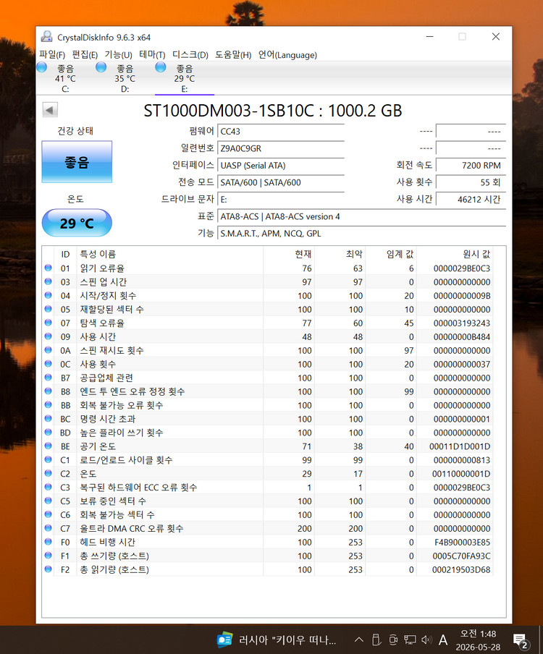Screen dimensions: 543x654
Task: Click the transfer mode field SATA/600
Action: [x=280, y=183]
